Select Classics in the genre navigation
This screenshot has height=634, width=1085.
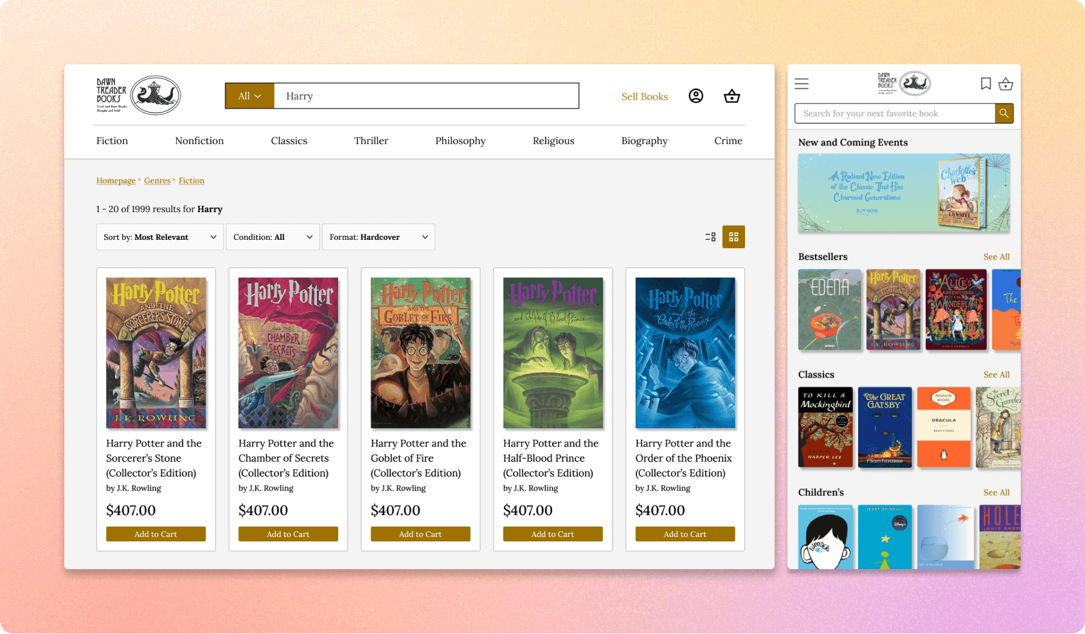(x=289, y=141)
